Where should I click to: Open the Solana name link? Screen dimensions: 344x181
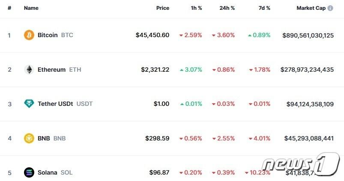pyautogui.click(x=47, y=172)
